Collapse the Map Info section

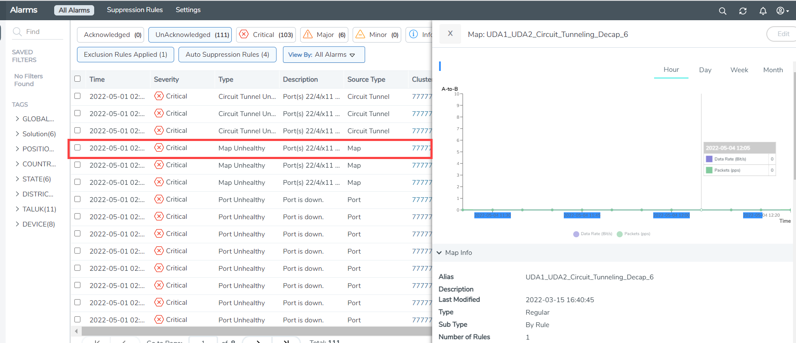pyautogui.click(x=439, y=253)
